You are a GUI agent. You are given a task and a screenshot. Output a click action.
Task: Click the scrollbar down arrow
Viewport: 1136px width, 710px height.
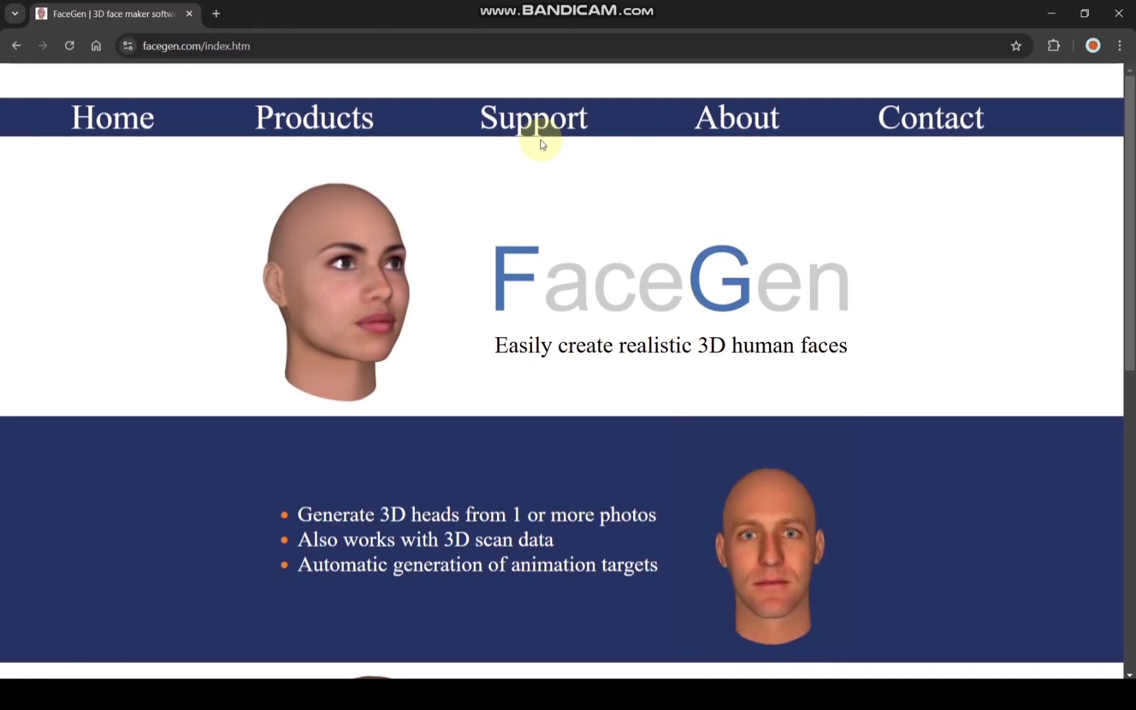coord(1129,674)
